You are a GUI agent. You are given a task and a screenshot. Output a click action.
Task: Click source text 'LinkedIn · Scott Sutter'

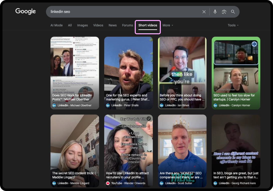(x=179, y=183)
